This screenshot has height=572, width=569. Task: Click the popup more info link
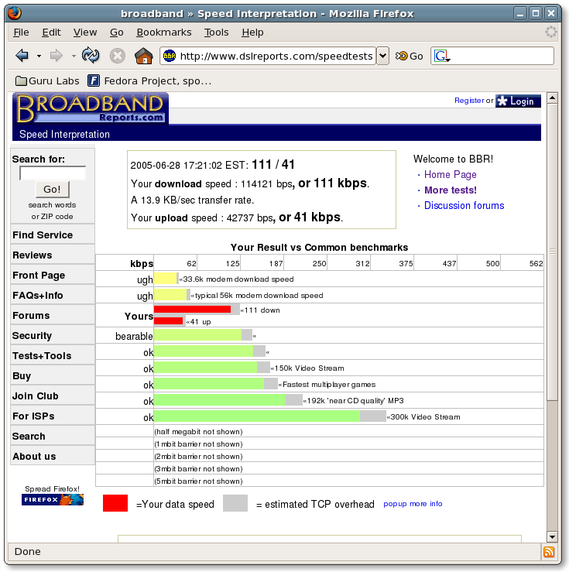pos(413,504)
